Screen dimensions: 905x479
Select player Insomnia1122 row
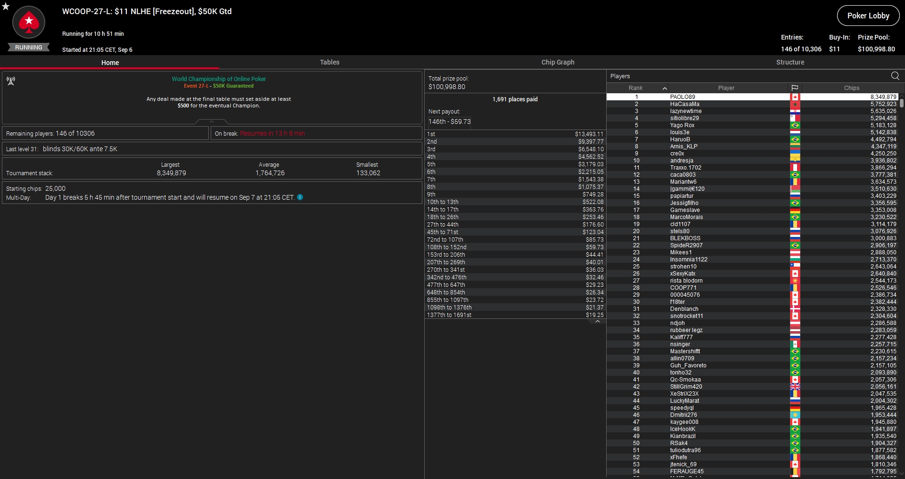click(752, 260)
